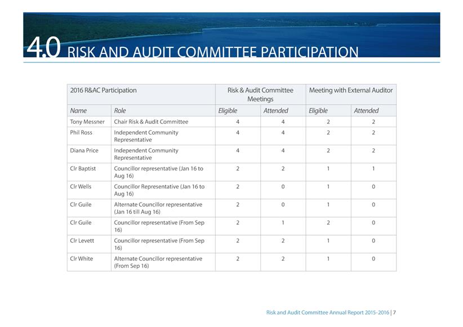
Task: Click Clr White's external auditor eligible value "1"
Action: click(328, 258)
